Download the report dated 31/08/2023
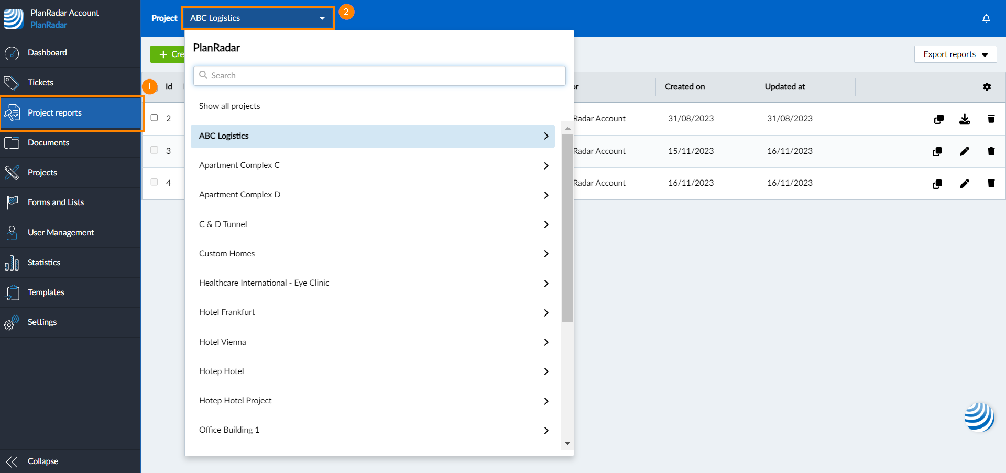The image size is (1006, 473). 966,119
